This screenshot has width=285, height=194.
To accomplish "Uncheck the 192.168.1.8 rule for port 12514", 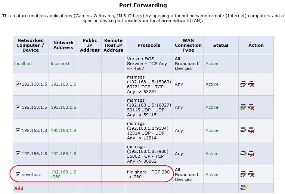I will tap(18, 130).
